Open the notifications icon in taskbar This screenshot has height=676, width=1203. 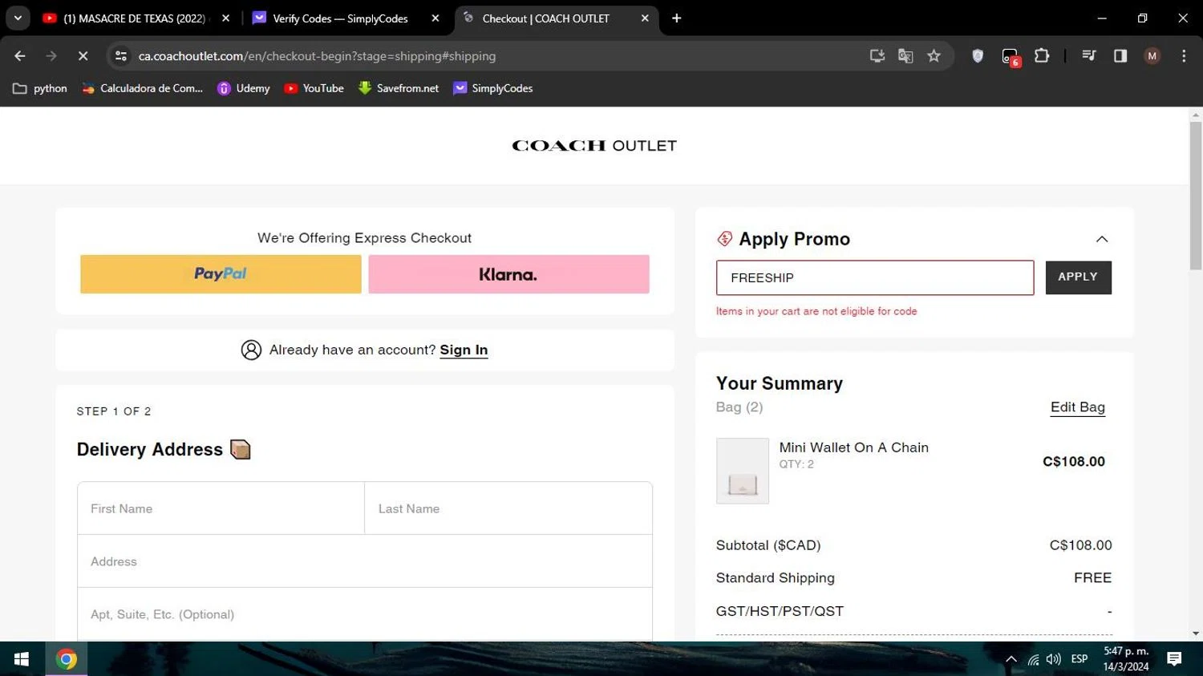[x=1174, y=659]
